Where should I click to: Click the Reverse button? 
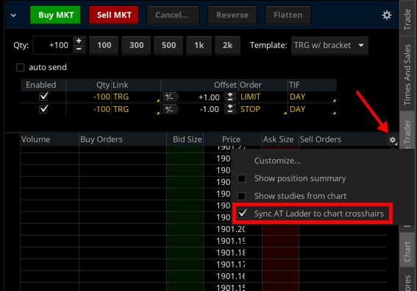pyautogui.click(x=232, y=15)
